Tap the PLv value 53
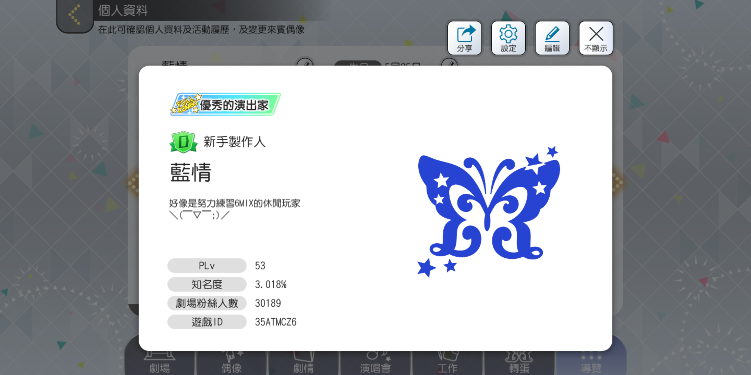 pos(260,266)
